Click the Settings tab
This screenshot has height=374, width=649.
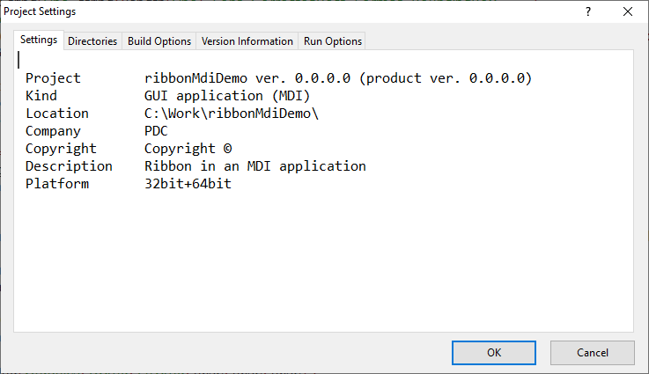39,40
